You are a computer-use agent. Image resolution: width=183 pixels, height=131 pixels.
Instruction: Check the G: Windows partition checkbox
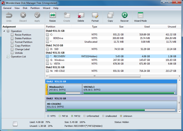[x=47, y=60]
